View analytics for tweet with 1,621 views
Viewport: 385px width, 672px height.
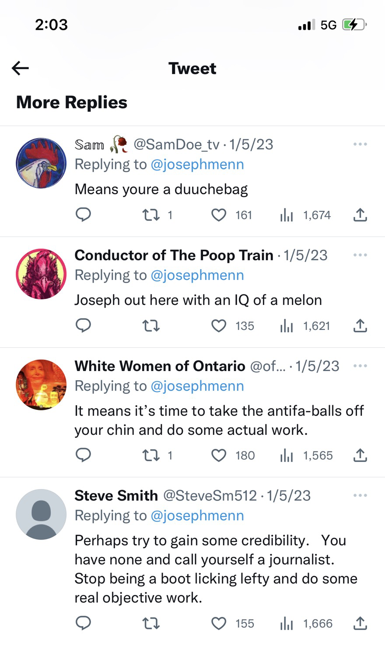[x=287, y=326]
